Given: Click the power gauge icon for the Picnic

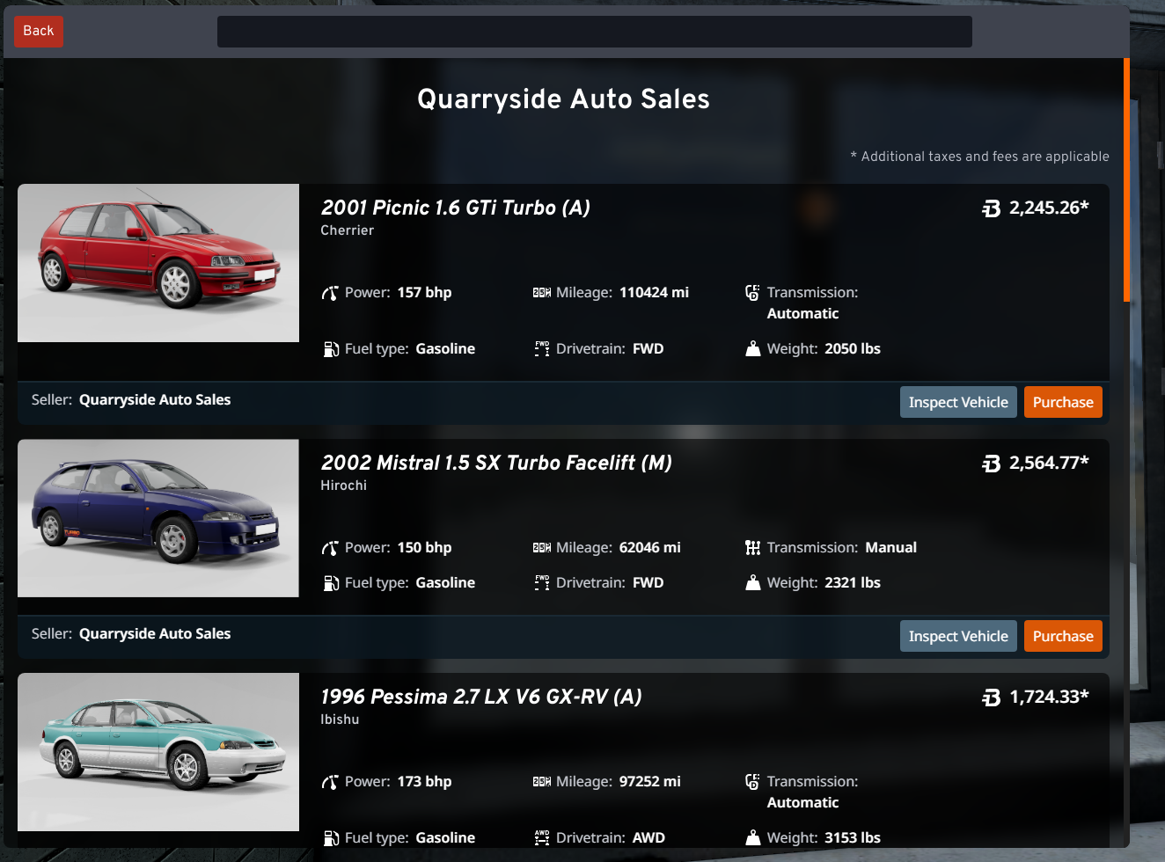Looking at the screenshot, I should 330,293.
